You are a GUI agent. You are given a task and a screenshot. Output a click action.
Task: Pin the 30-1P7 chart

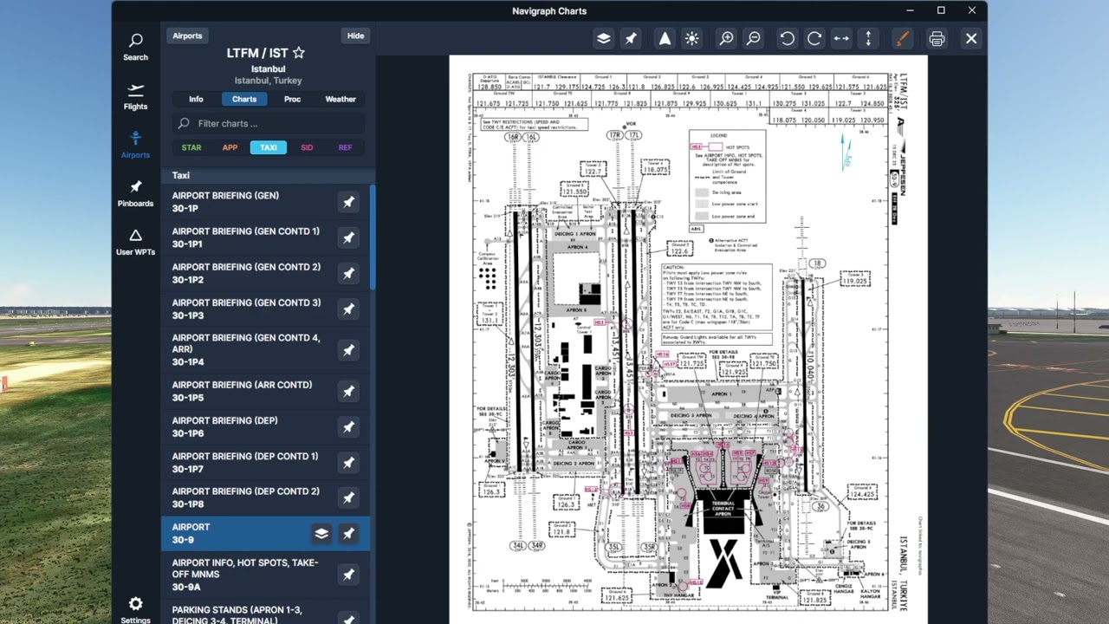(348, 463)
